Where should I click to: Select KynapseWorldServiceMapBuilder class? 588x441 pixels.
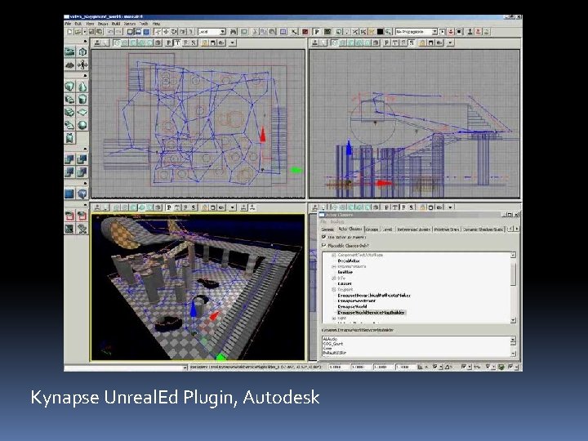(372, 312)
